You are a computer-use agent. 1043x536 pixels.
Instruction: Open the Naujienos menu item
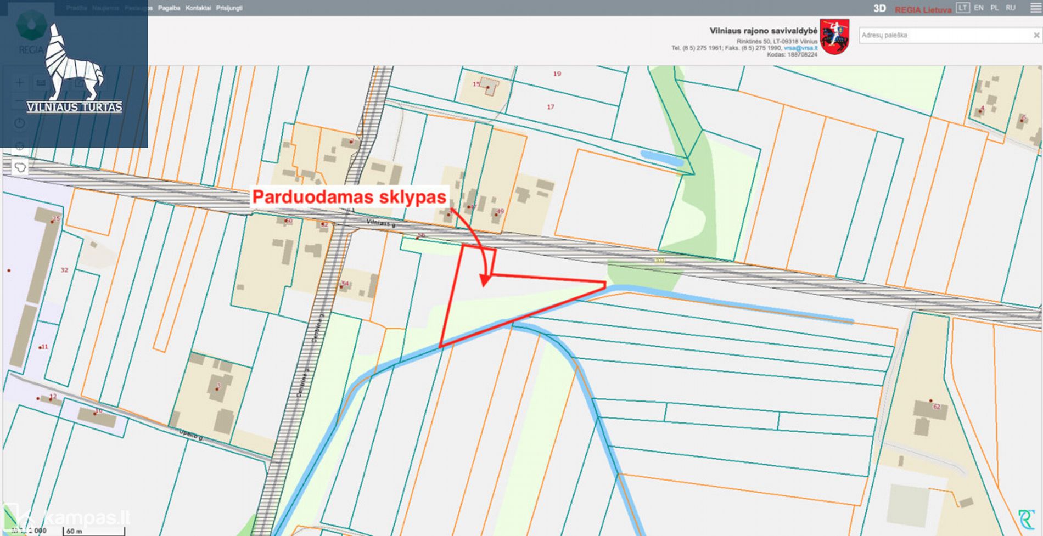(106, 8)
